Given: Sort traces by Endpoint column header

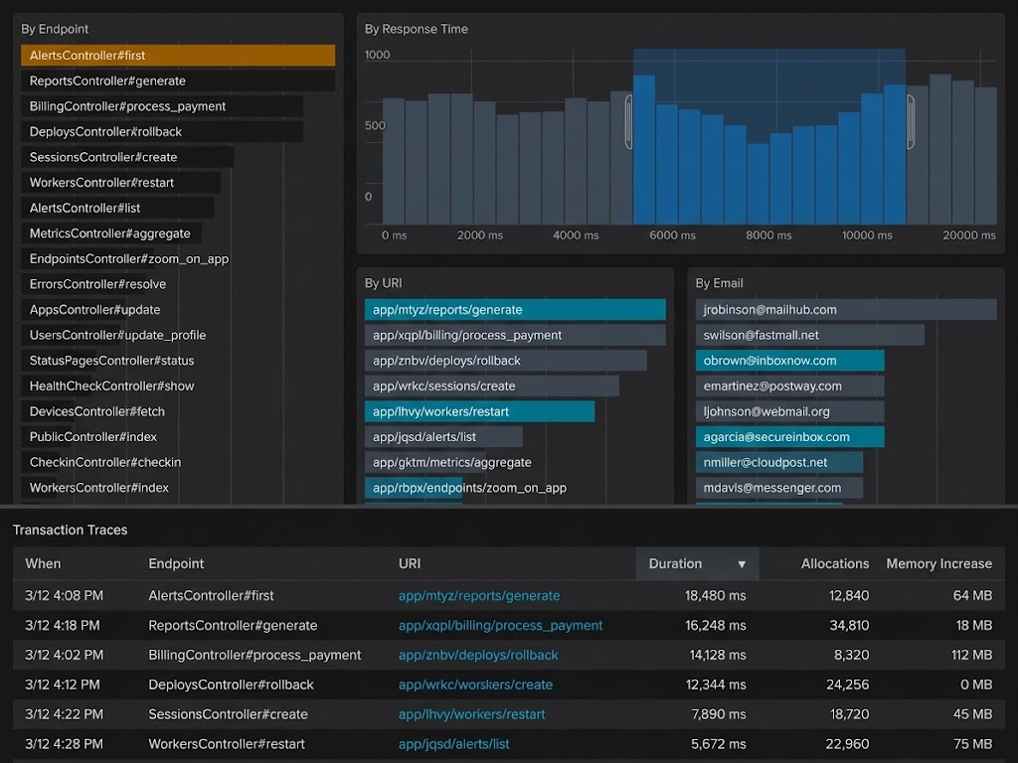Looking at the screenshot, I should click(176, 564).
